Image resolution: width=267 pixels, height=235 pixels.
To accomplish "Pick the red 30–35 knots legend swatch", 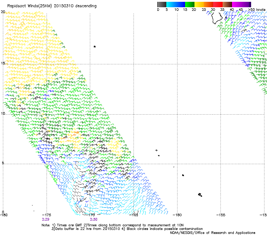I will click(218, 4).
